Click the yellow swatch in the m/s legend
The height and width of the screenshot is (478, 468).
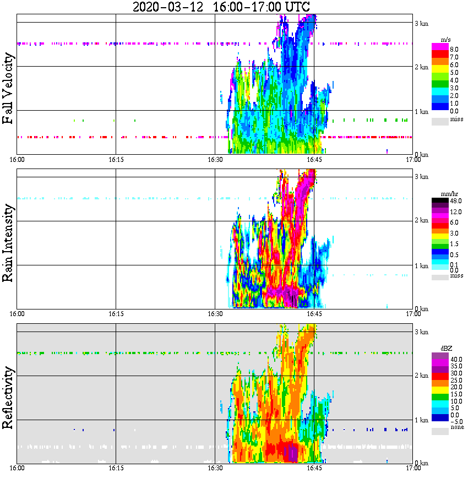click(x=440, y=69)
